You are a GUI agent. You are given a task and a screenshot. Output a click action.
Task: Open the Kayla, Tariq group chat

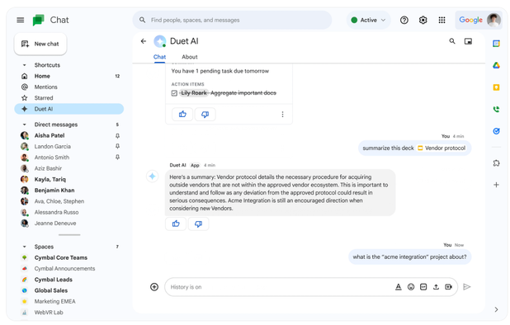coord(69,179)
